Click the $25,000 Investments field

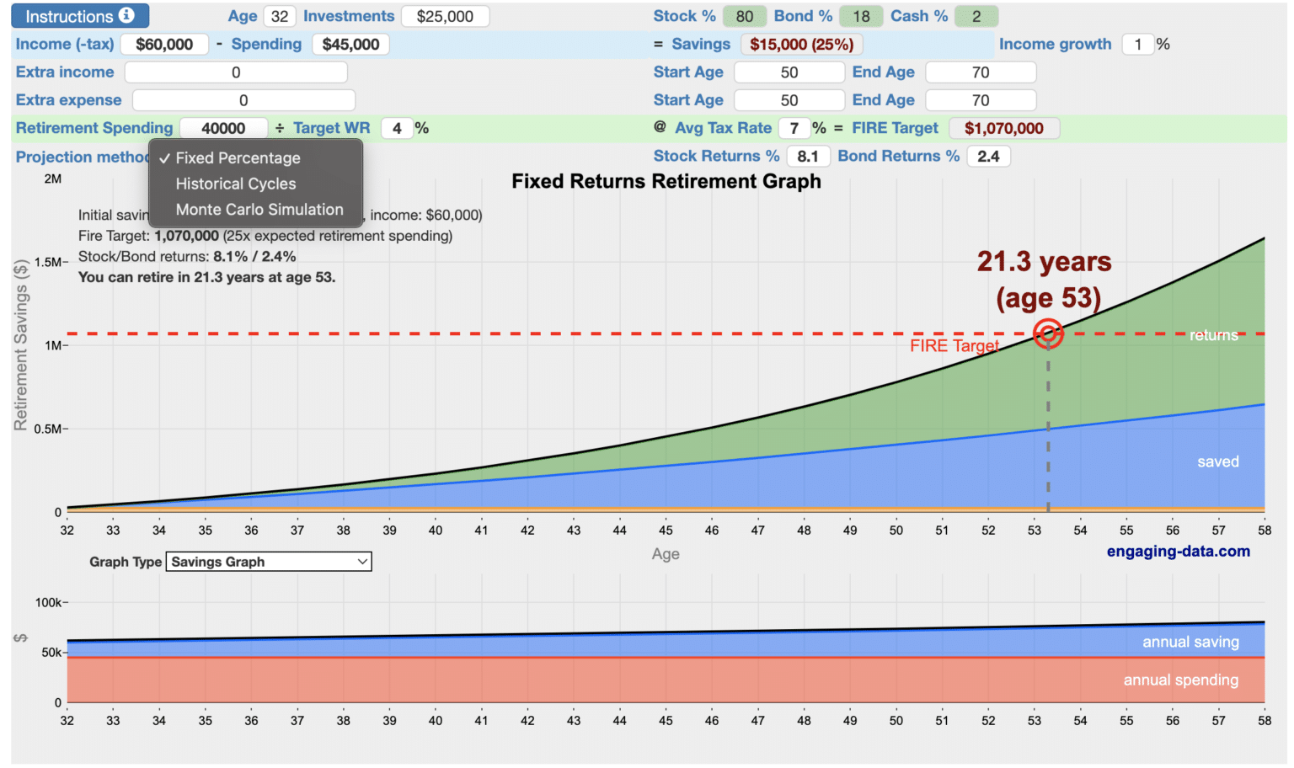tap(445, 15)
